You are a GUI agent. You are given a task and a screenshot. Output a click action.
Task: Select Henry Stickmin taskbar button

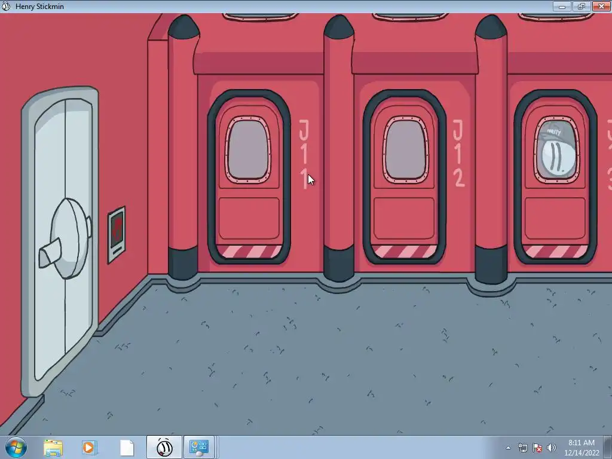(164, 447)
